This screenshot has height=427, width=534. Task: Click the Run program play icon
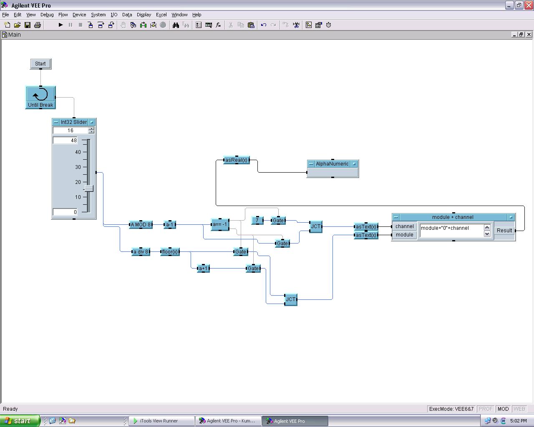60,25
